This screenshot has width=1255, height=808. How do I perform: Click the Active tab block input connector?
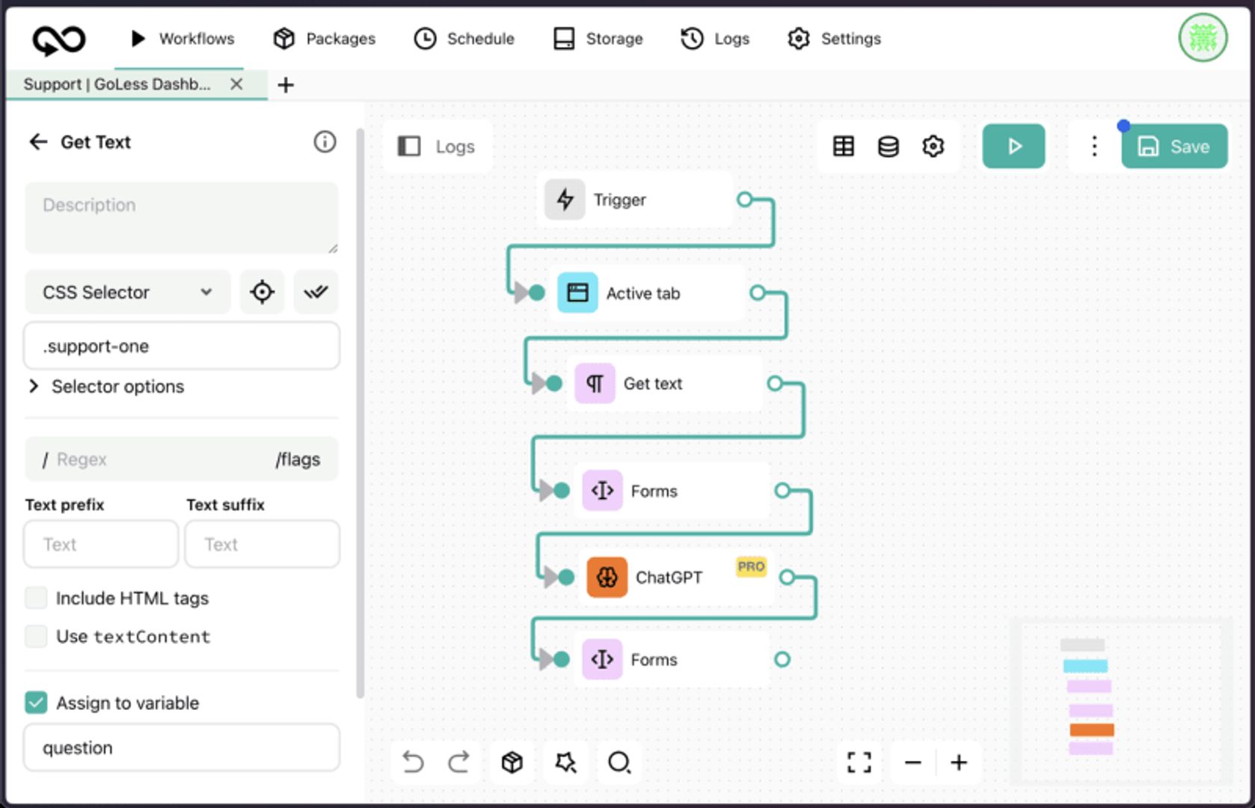(537, 293)
